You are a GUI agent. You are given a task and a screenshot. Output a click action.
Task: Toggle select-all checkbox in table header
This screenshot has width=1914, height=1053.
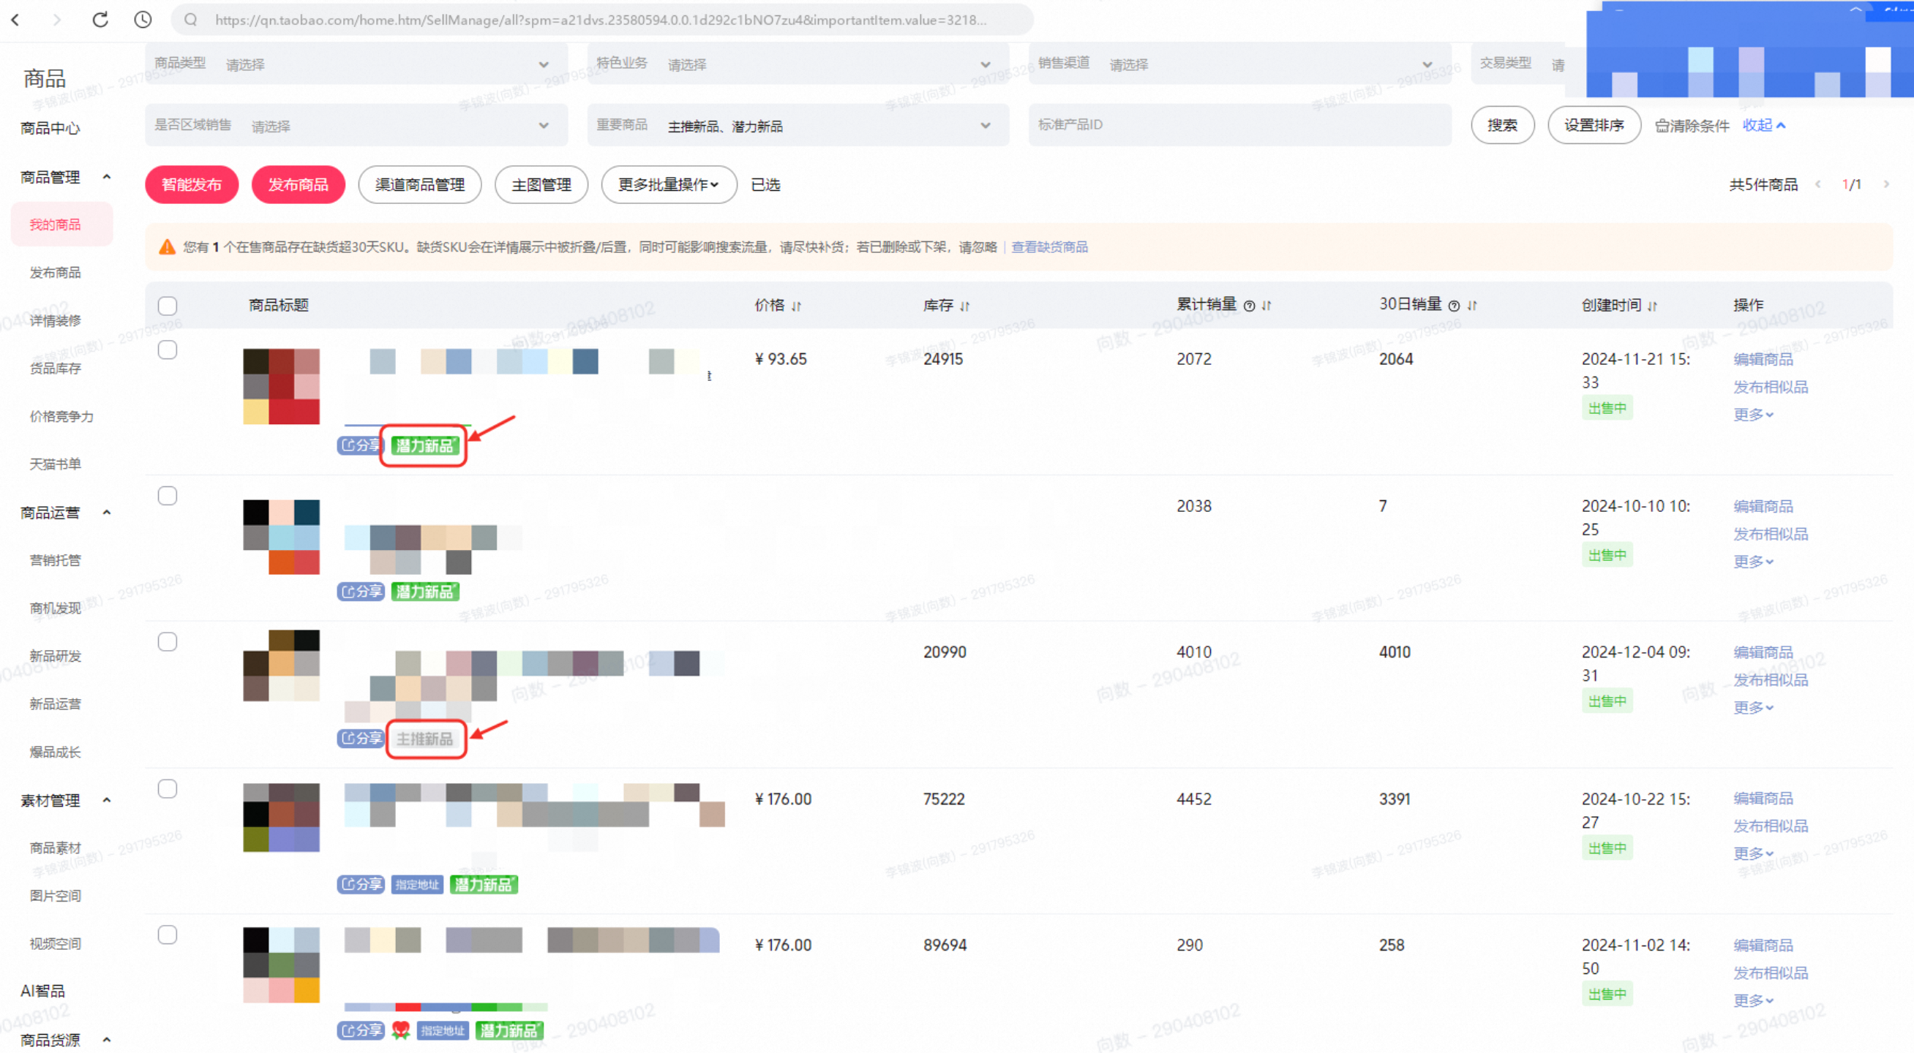tap(167, 306)
